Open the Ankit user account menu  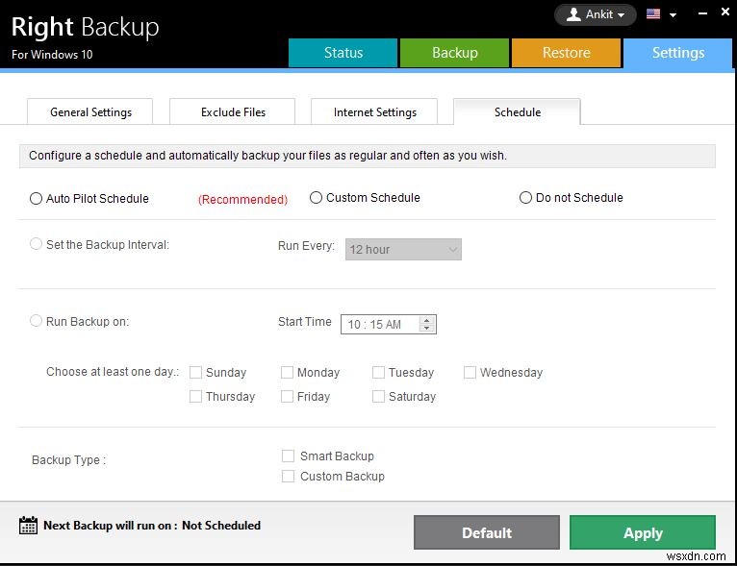tap(596, 14)
